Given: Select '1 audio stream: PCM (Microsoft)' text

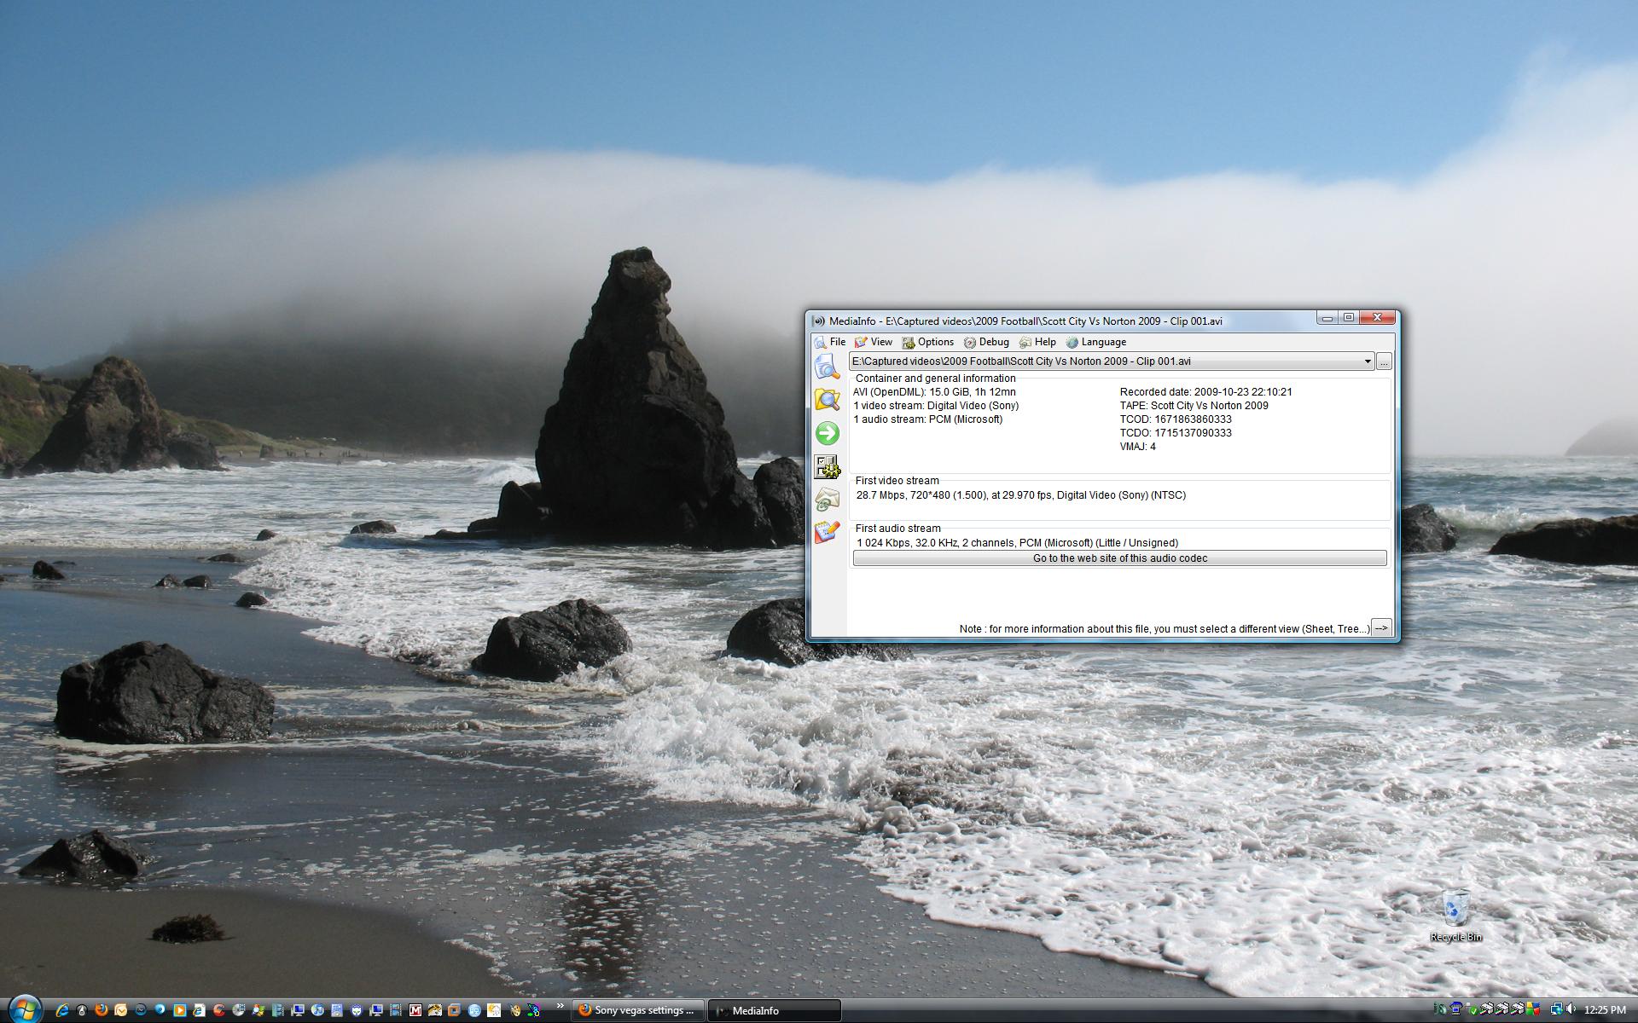Looking at the screenshot, I should 928,419.
